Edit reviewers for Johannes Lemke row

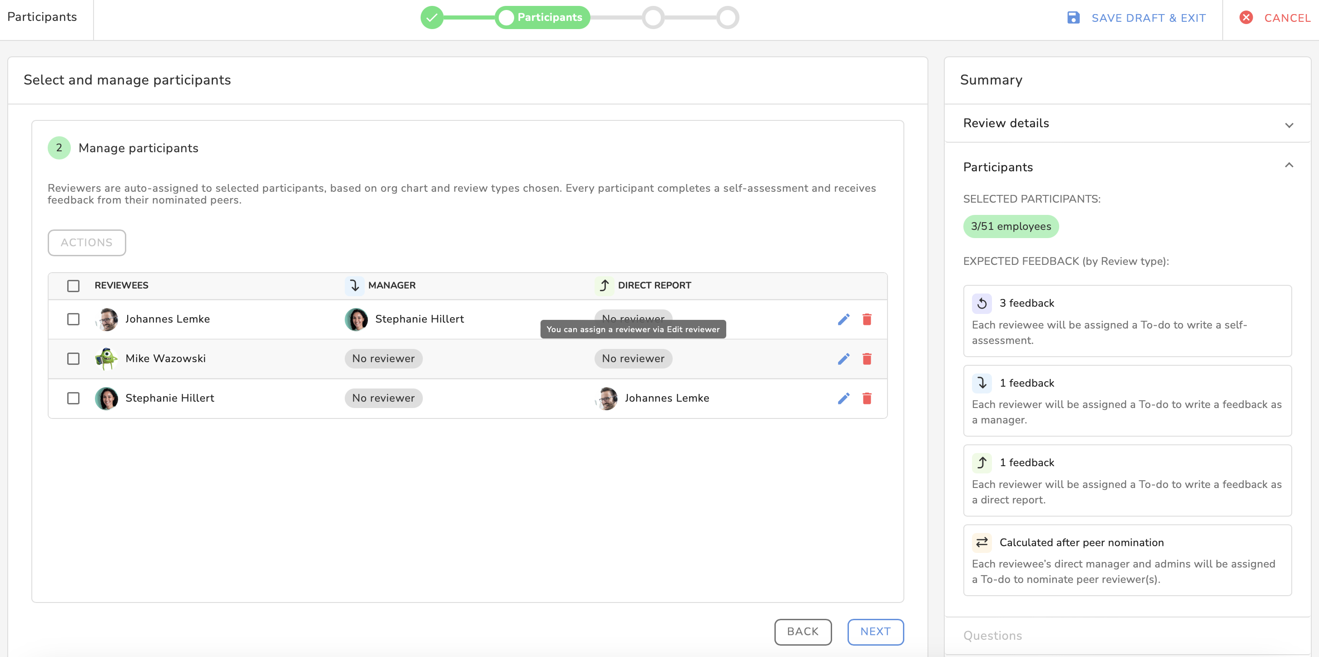(x=843, y=319)
